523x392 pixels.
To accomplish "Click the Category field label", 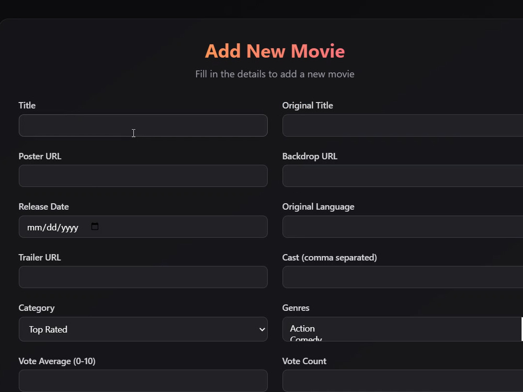I will [37, 308].
